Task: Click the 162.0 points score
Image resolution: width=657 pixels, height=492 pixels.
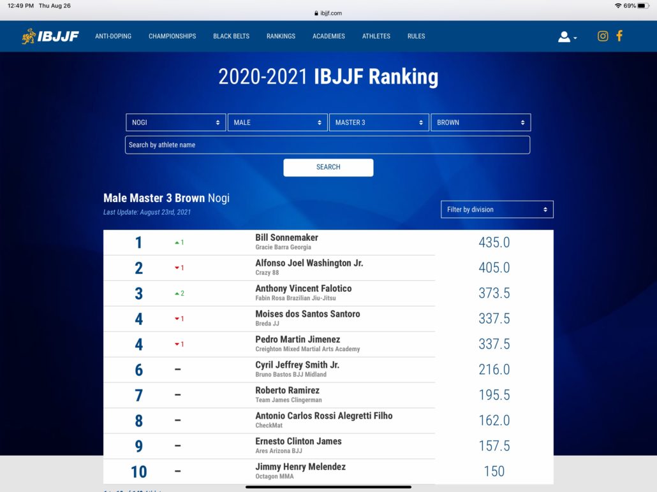Action: (x=494, y=421)
